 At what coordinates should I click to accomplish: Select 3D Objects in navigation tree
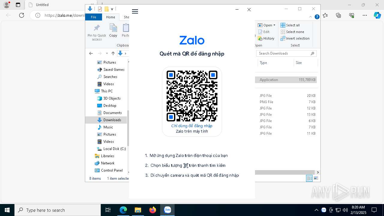pyautogui.click(x=109, y=98)
